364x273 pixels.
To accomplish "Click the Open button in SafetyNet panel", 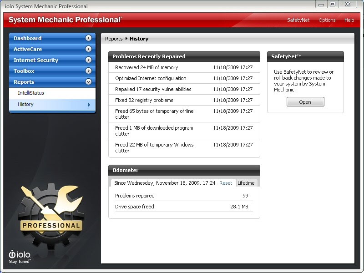I will coord(305,102).
